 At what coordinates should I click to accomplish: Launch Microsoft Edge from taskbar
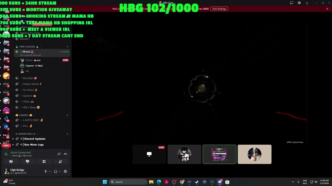click(x=159, y=182)
